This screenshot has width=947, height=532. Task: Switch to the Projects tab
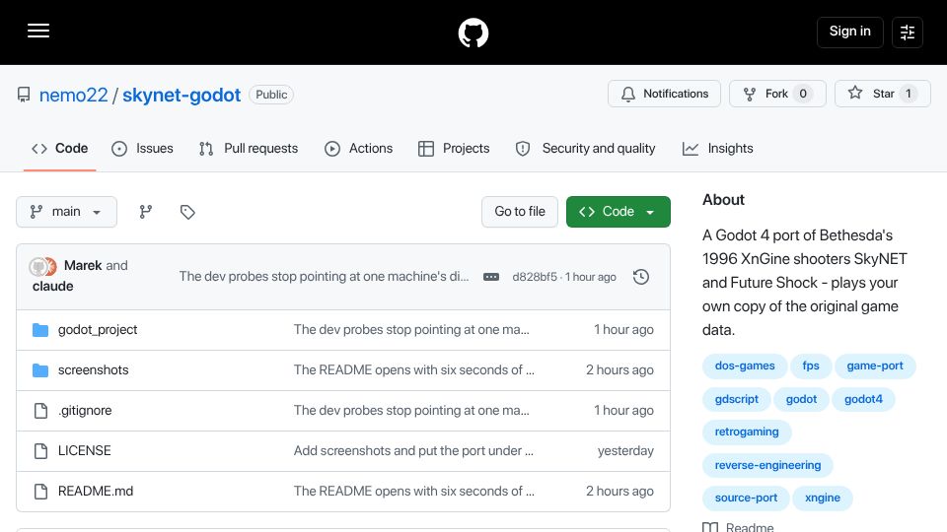454,149
